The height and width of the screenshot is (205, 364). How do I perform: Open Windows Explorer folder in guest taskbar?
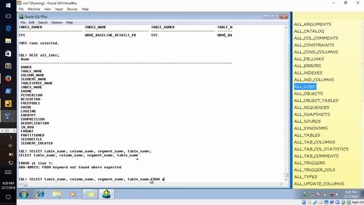point(57,194)
